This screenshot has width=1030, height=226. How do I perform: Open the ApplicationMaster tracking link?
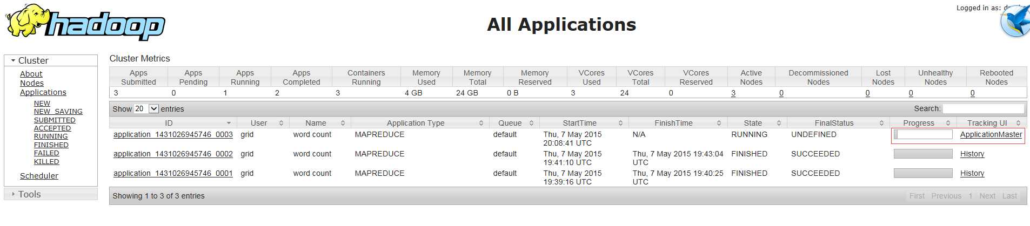(x=991, y=135)
